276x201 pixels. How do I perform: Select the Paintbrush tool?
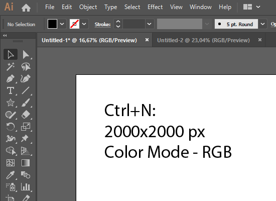click(x=26, y=103)
